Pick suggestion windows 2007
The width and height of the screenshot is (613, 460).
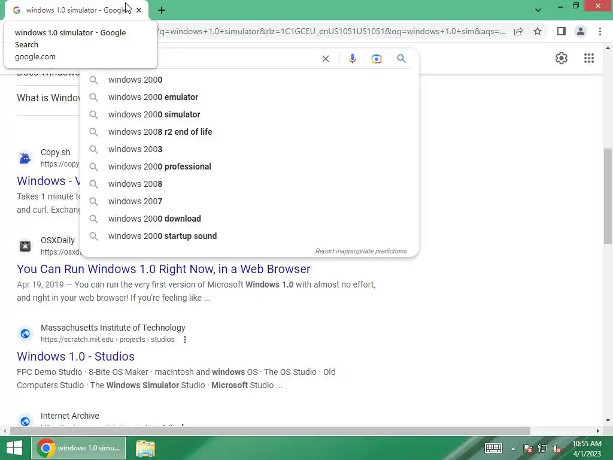(x=249, y=201)
